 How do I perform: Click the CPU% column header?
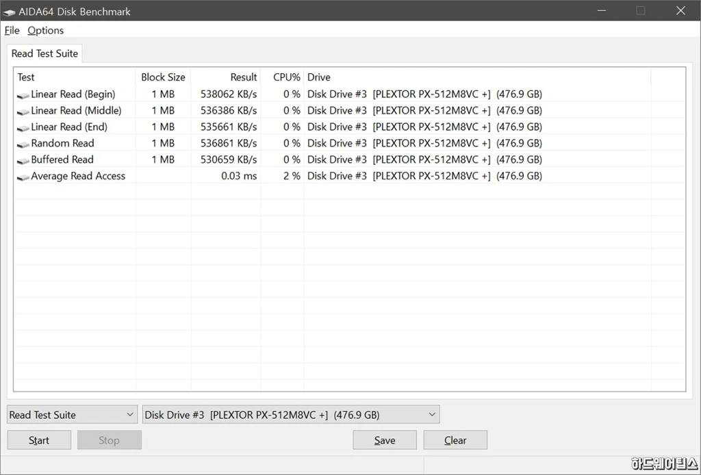pyautogui.click(x=282, y=77)
